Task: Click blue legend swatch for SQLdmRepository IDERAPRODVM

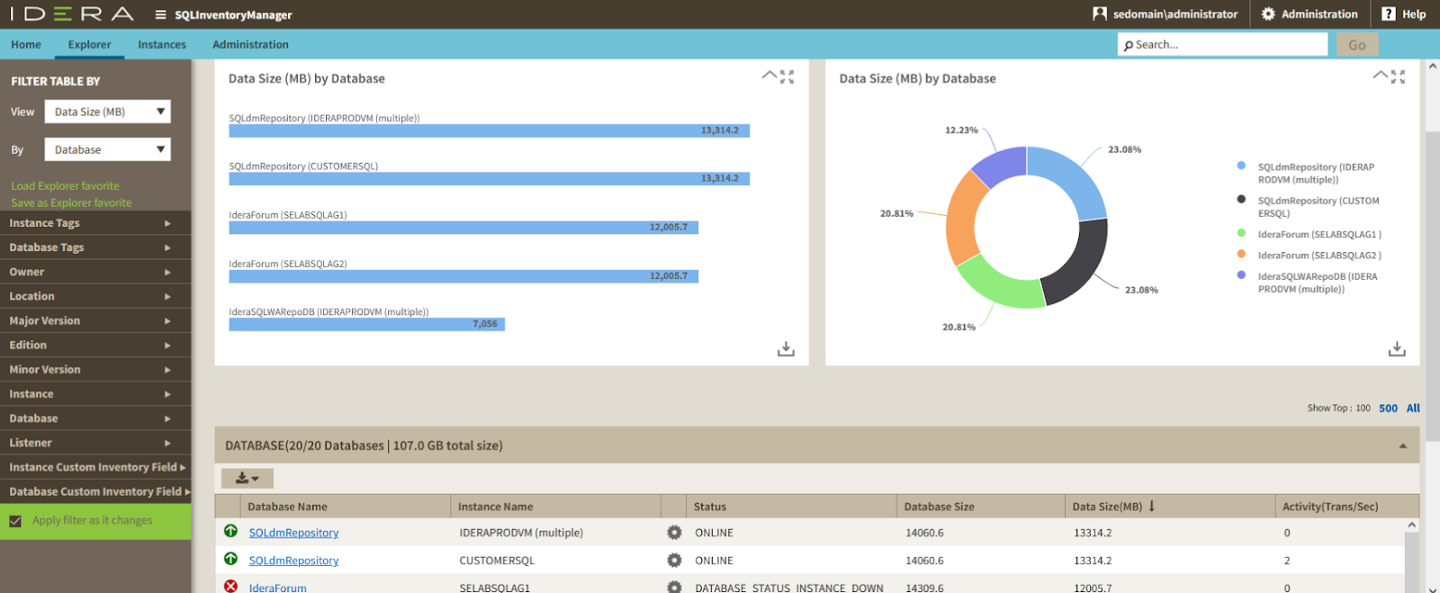Action: [1241, 166]
